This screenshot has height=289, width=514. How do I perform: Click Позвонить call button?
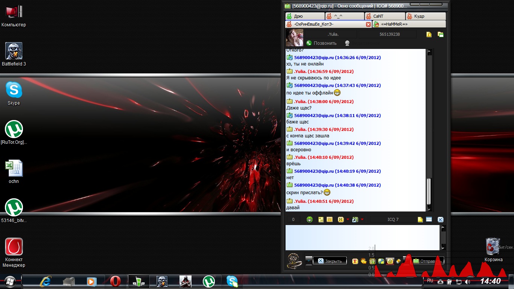coord(321,43)
